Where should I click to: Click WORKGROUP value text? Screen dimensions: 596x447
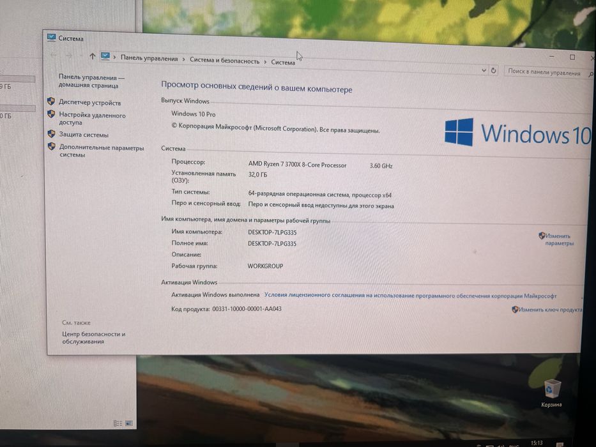(265, 266)
